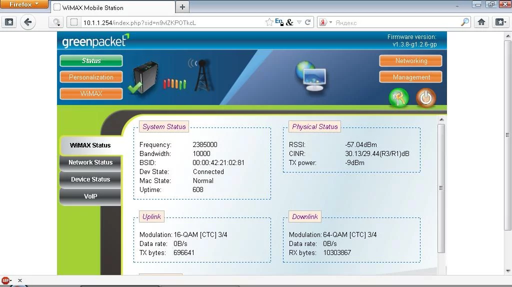Click the Firefox home icon
Image resolution: width=512 pixels, height=287 pixels.
[481, 22]
